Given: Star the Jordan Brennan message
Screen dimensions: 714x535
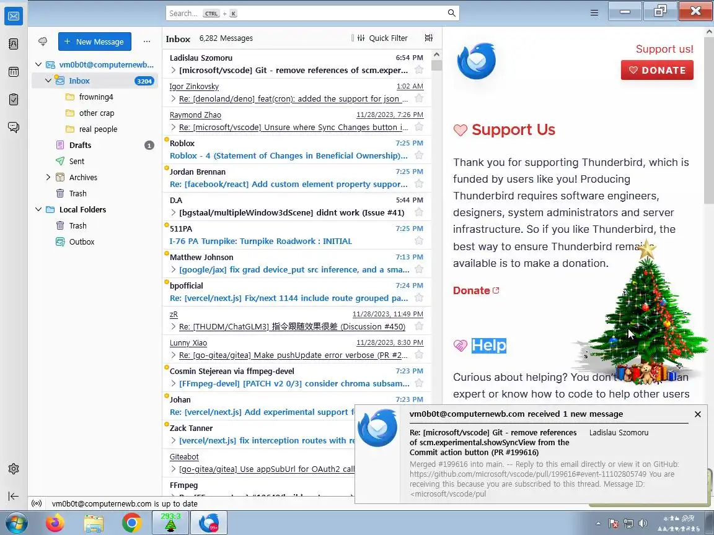Looking at the screenshot, I should pos(419,184).
